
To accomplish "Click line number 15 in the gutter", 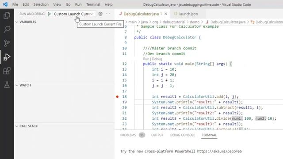I will [125, 80].
